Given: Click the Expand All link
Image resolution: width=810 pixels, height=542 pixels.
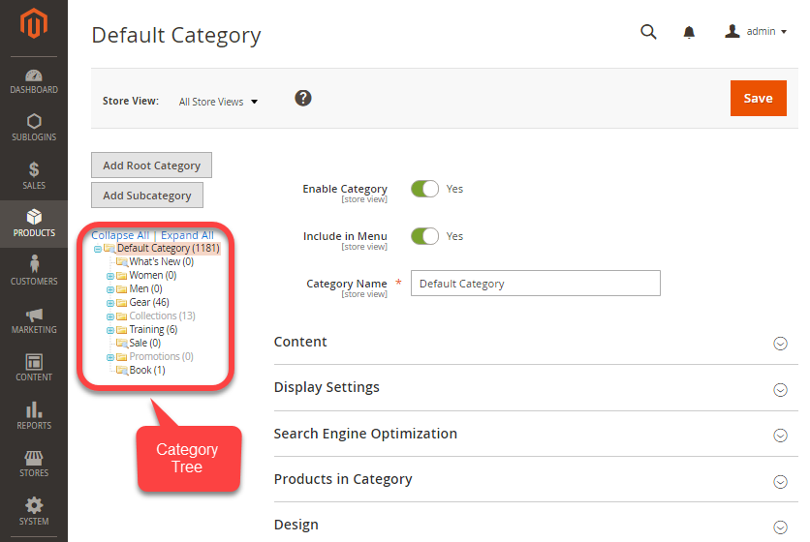Looking at the screenshot, I should (x=187, y=235).
